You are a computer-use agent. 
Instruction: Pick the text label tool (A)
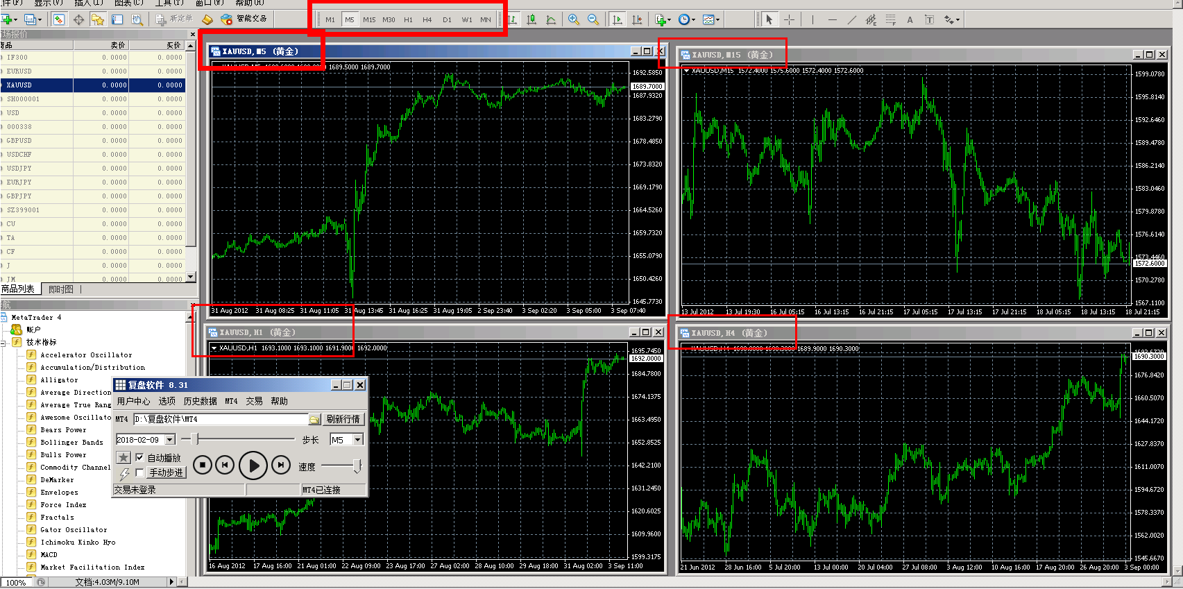click(910, 19)
